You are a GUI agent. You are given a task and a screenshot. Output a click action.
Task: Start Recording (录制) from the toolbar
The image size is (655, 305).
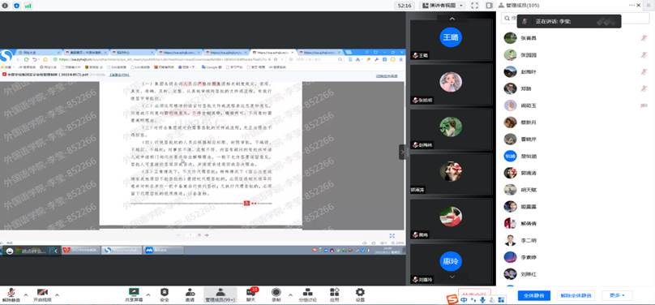(x=276, y=295)
